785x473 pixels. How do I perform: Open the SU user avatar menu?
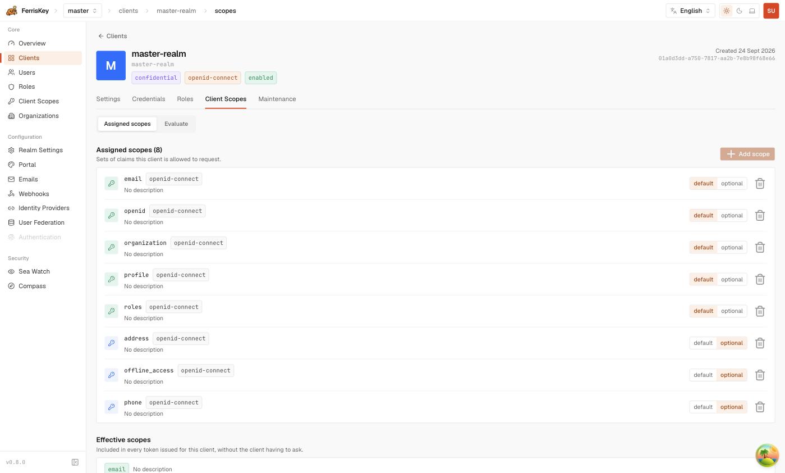click(x=771, y=11)
